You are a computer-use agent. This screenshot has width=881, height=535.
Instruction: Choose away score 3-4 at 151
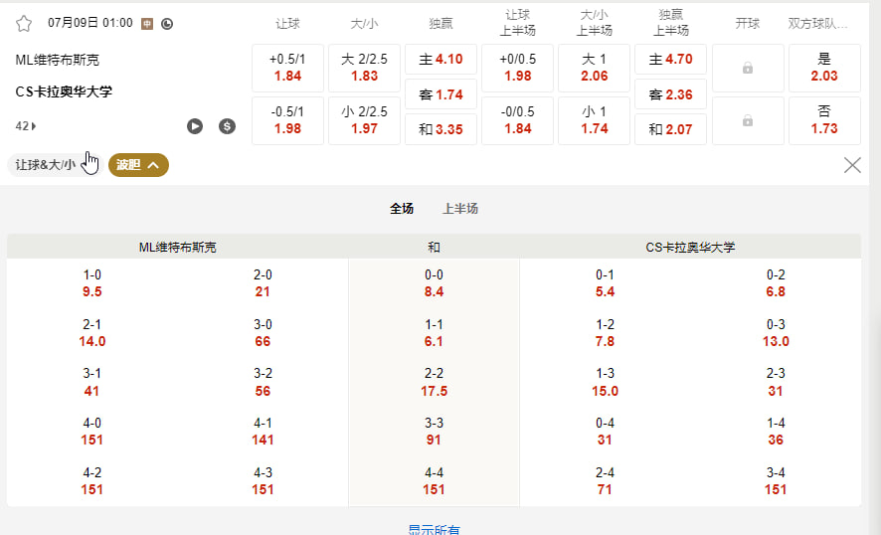tap(776, 481)
